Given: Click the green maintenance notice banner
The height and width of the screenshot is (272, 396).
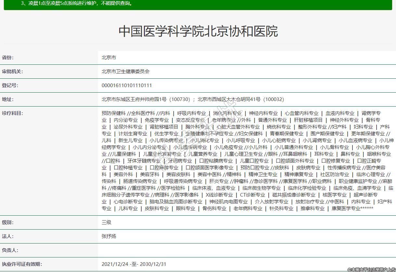Looking at the screenshot, I should coord(198,4).
